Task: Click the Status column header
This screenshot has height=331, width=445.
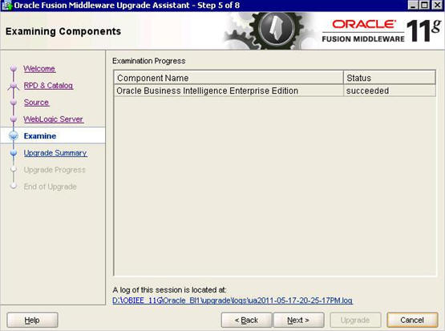Action: 390,78
